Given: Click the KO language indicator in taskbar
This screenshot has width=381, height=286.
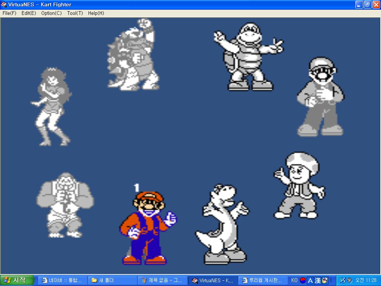Looking at the screenshot, I should point(294,280).
